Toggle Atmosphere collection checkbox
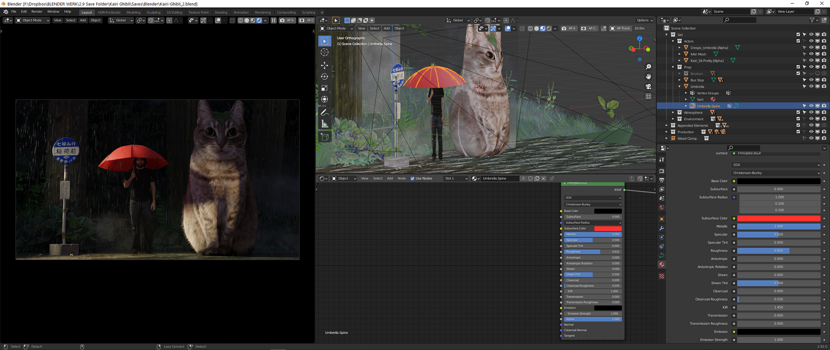The width and height of the screenshot is (830, 350). click(798, 112)
